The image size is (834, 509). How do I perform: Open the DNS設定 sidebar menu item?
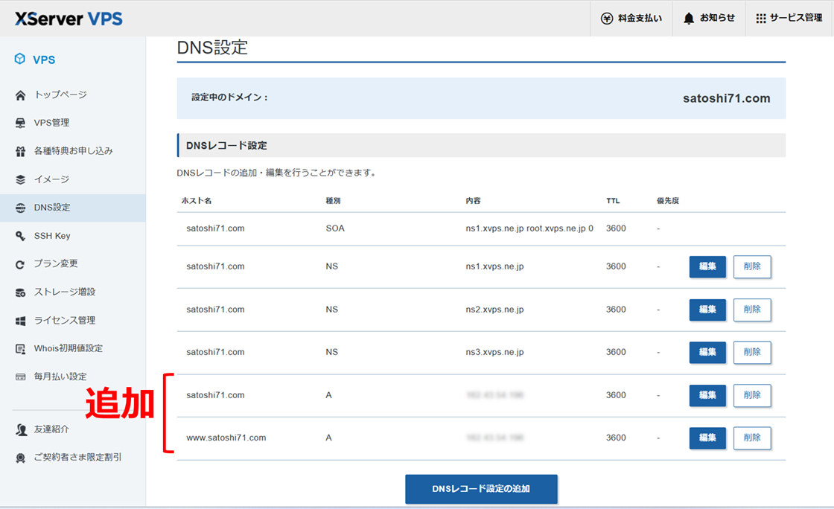[x=52, y=208]
